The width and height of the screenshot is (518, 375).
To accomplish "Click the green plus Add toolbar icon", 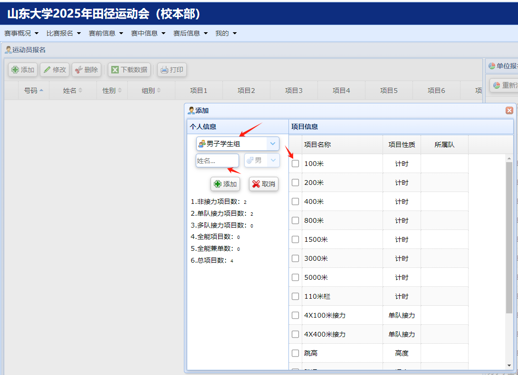I will pyautogui.click(x=15, y=70).
